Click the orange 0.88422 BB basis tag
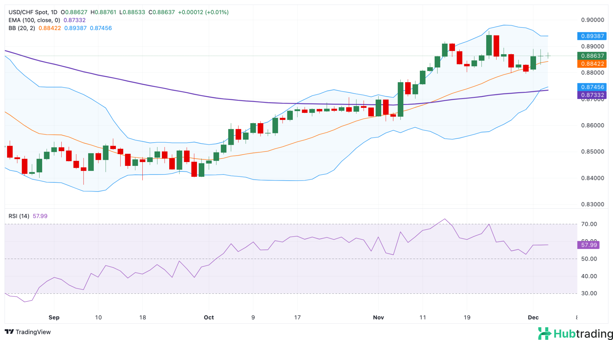This screenshot has width=613, height=340. click(x=592, y=64)
